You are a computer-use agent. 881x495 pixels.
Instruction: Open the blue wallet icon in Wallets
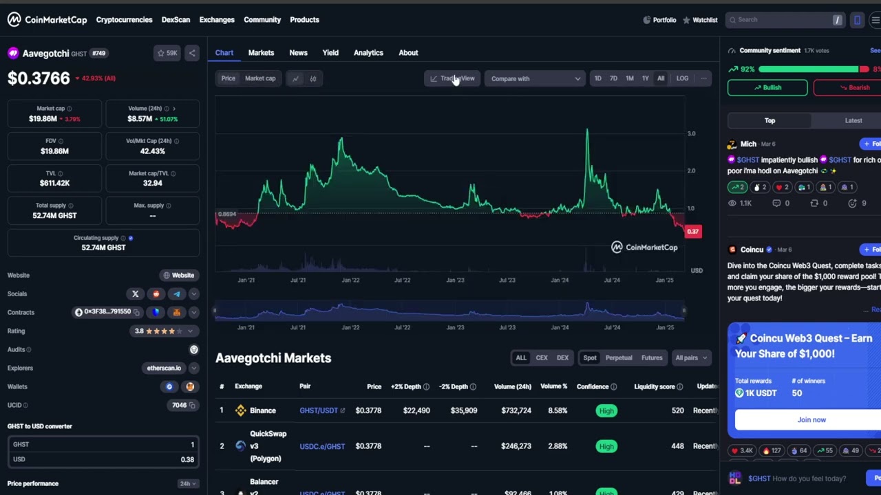[x=169, y=386]
